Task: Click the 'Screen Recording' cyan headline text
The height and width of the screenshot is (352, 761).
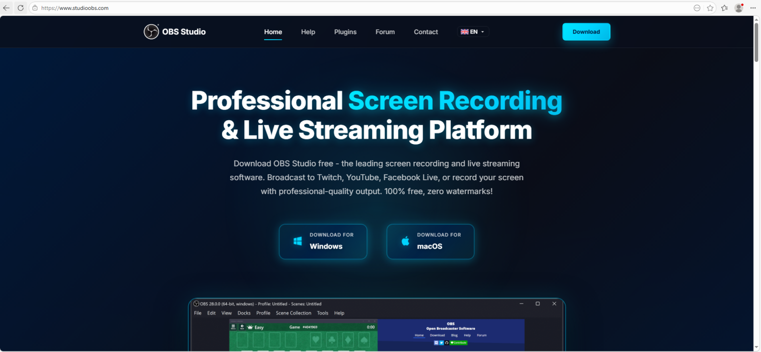Action: pos(455,101)
